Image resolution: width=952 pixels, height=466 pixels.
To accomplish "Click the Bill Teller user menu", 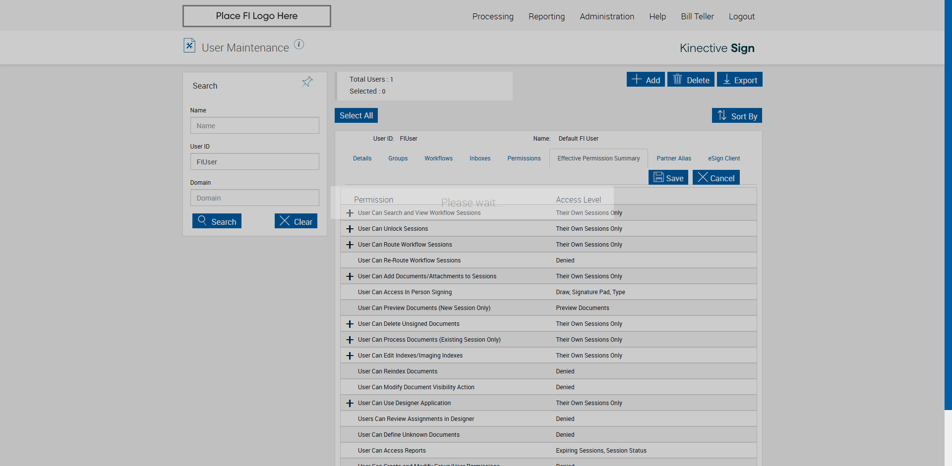I will pos(697,16).
